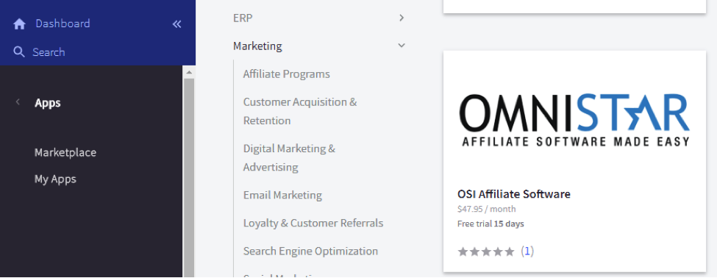
Task: Open the Omnistar logo thumbnail
Action: [574, 120]
